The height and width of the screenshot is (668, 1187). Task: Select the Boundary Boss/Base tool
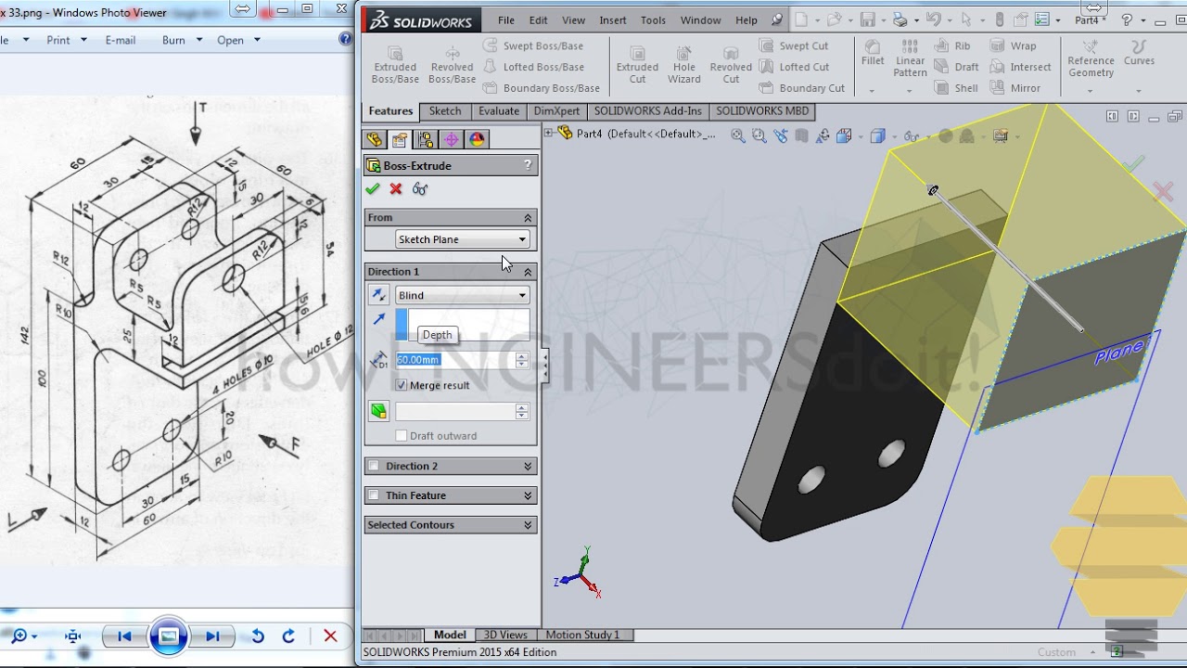542,88
